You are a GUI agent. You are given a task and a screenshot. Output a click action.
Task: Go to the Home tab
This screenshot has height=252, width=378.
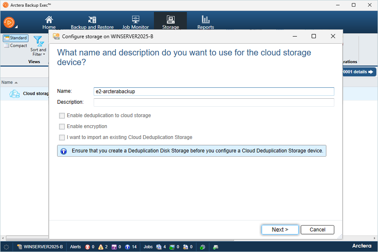tap(49, 23)
